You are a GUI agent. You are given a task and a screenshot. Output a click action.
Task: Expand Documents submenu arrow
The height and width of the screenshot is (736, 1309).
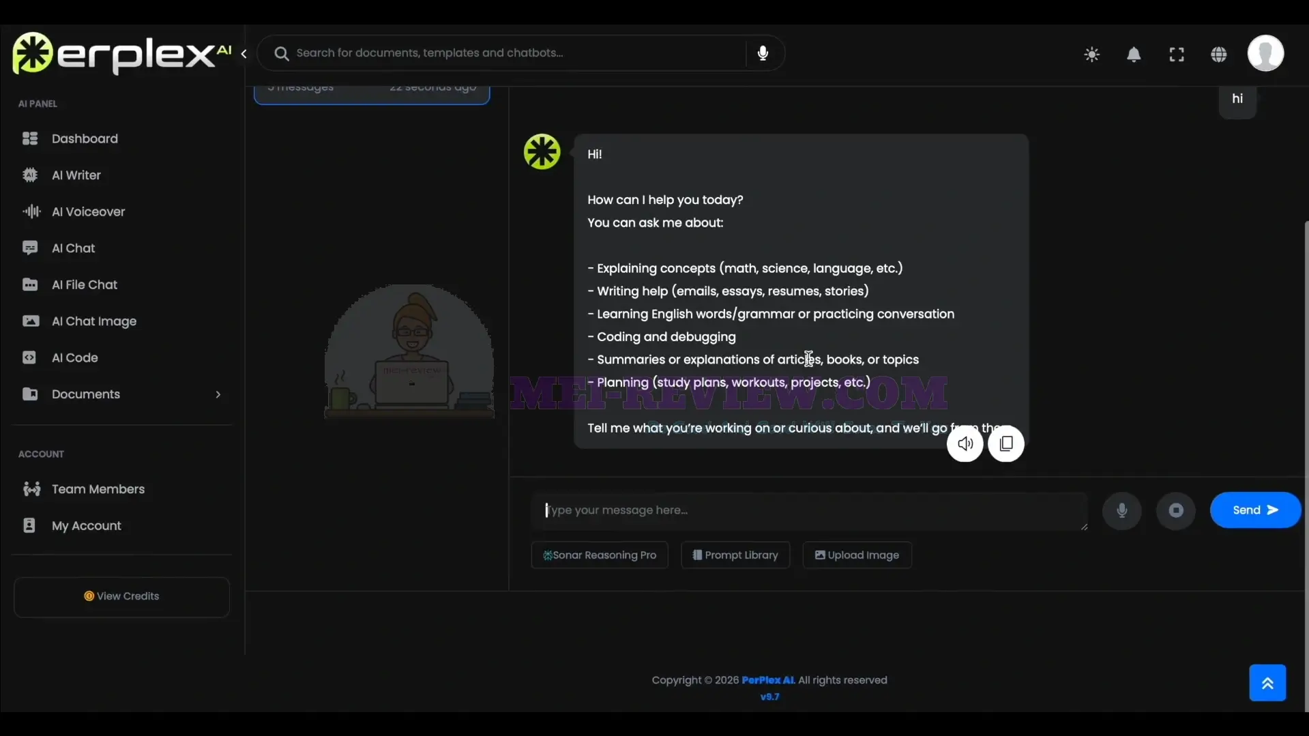click(x=218, y=394)
